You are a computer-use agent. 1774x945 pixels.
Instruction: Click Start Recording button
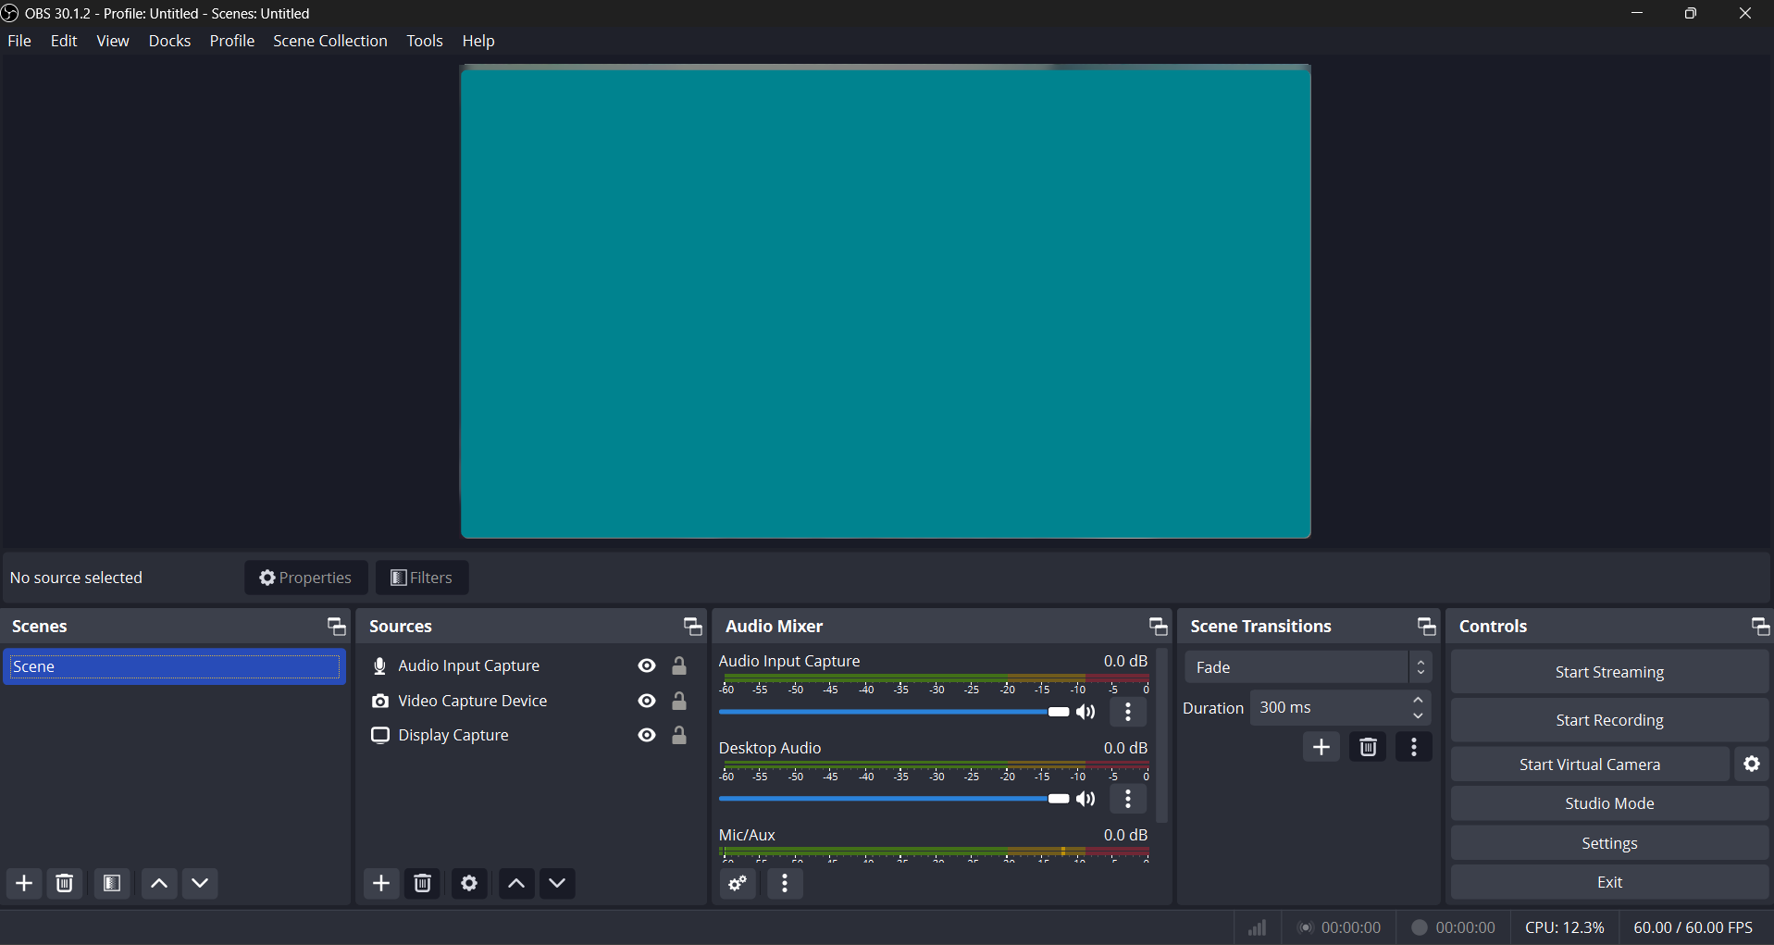(1608, 719)
